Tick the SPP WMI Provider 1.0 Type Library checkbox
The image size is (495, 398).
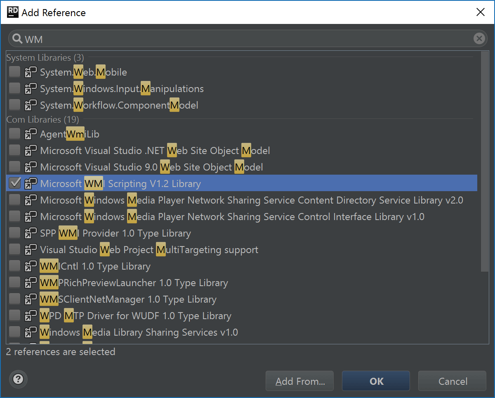[x=15, y=233]
